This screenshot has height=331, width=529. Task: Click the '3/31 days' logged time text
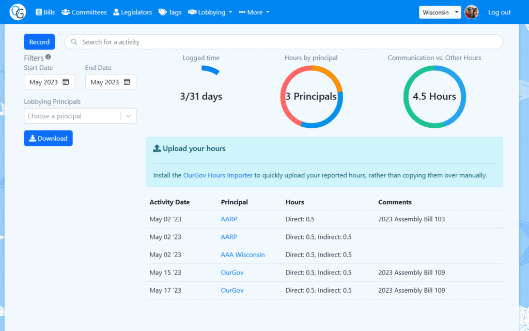[x=201, y=97]
